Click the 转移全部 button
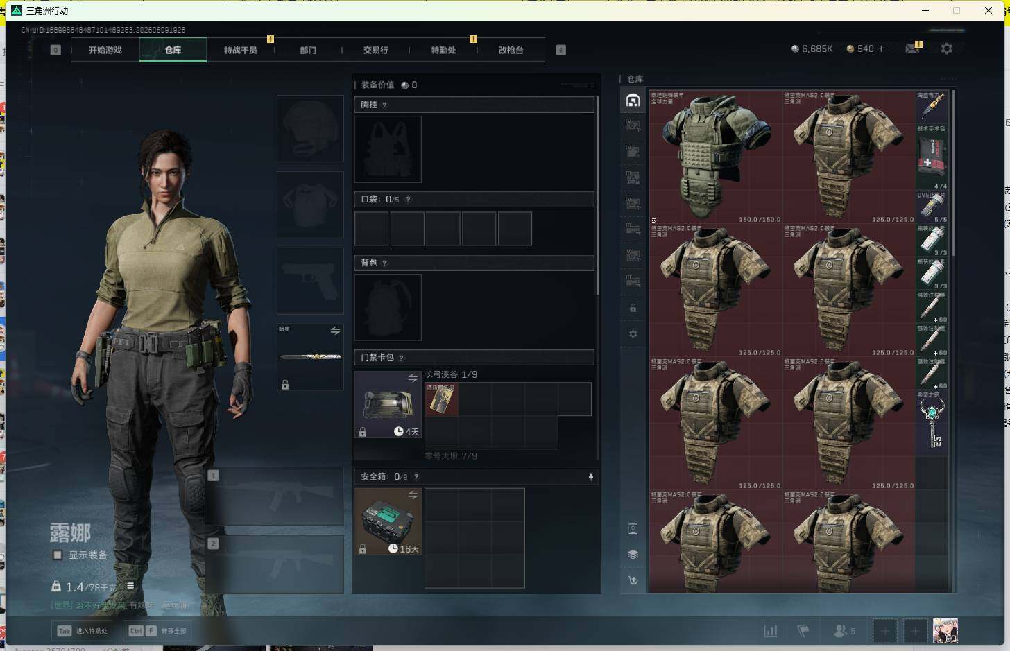Screen dimensions: 1010x651 pyautogui.click(x=157, y=631)
